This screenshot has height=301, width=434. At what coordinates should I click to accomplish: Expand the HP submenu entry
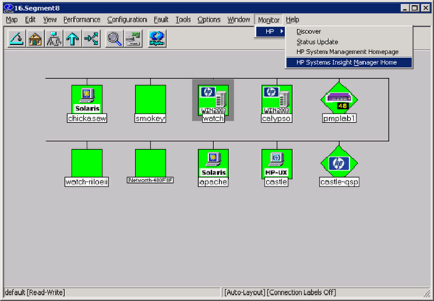tap(270, 32)
